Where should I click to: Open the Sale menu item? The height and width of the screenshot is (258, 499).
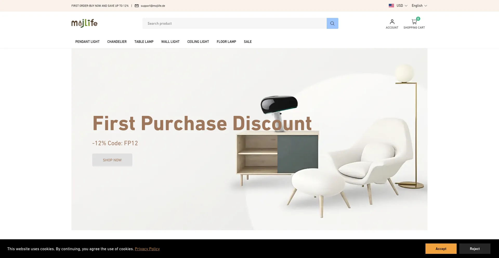point(248,42)
